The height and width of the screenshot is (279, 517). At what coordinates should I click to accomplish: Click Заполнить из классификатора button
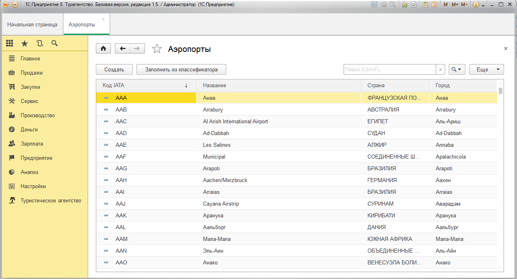181,69
